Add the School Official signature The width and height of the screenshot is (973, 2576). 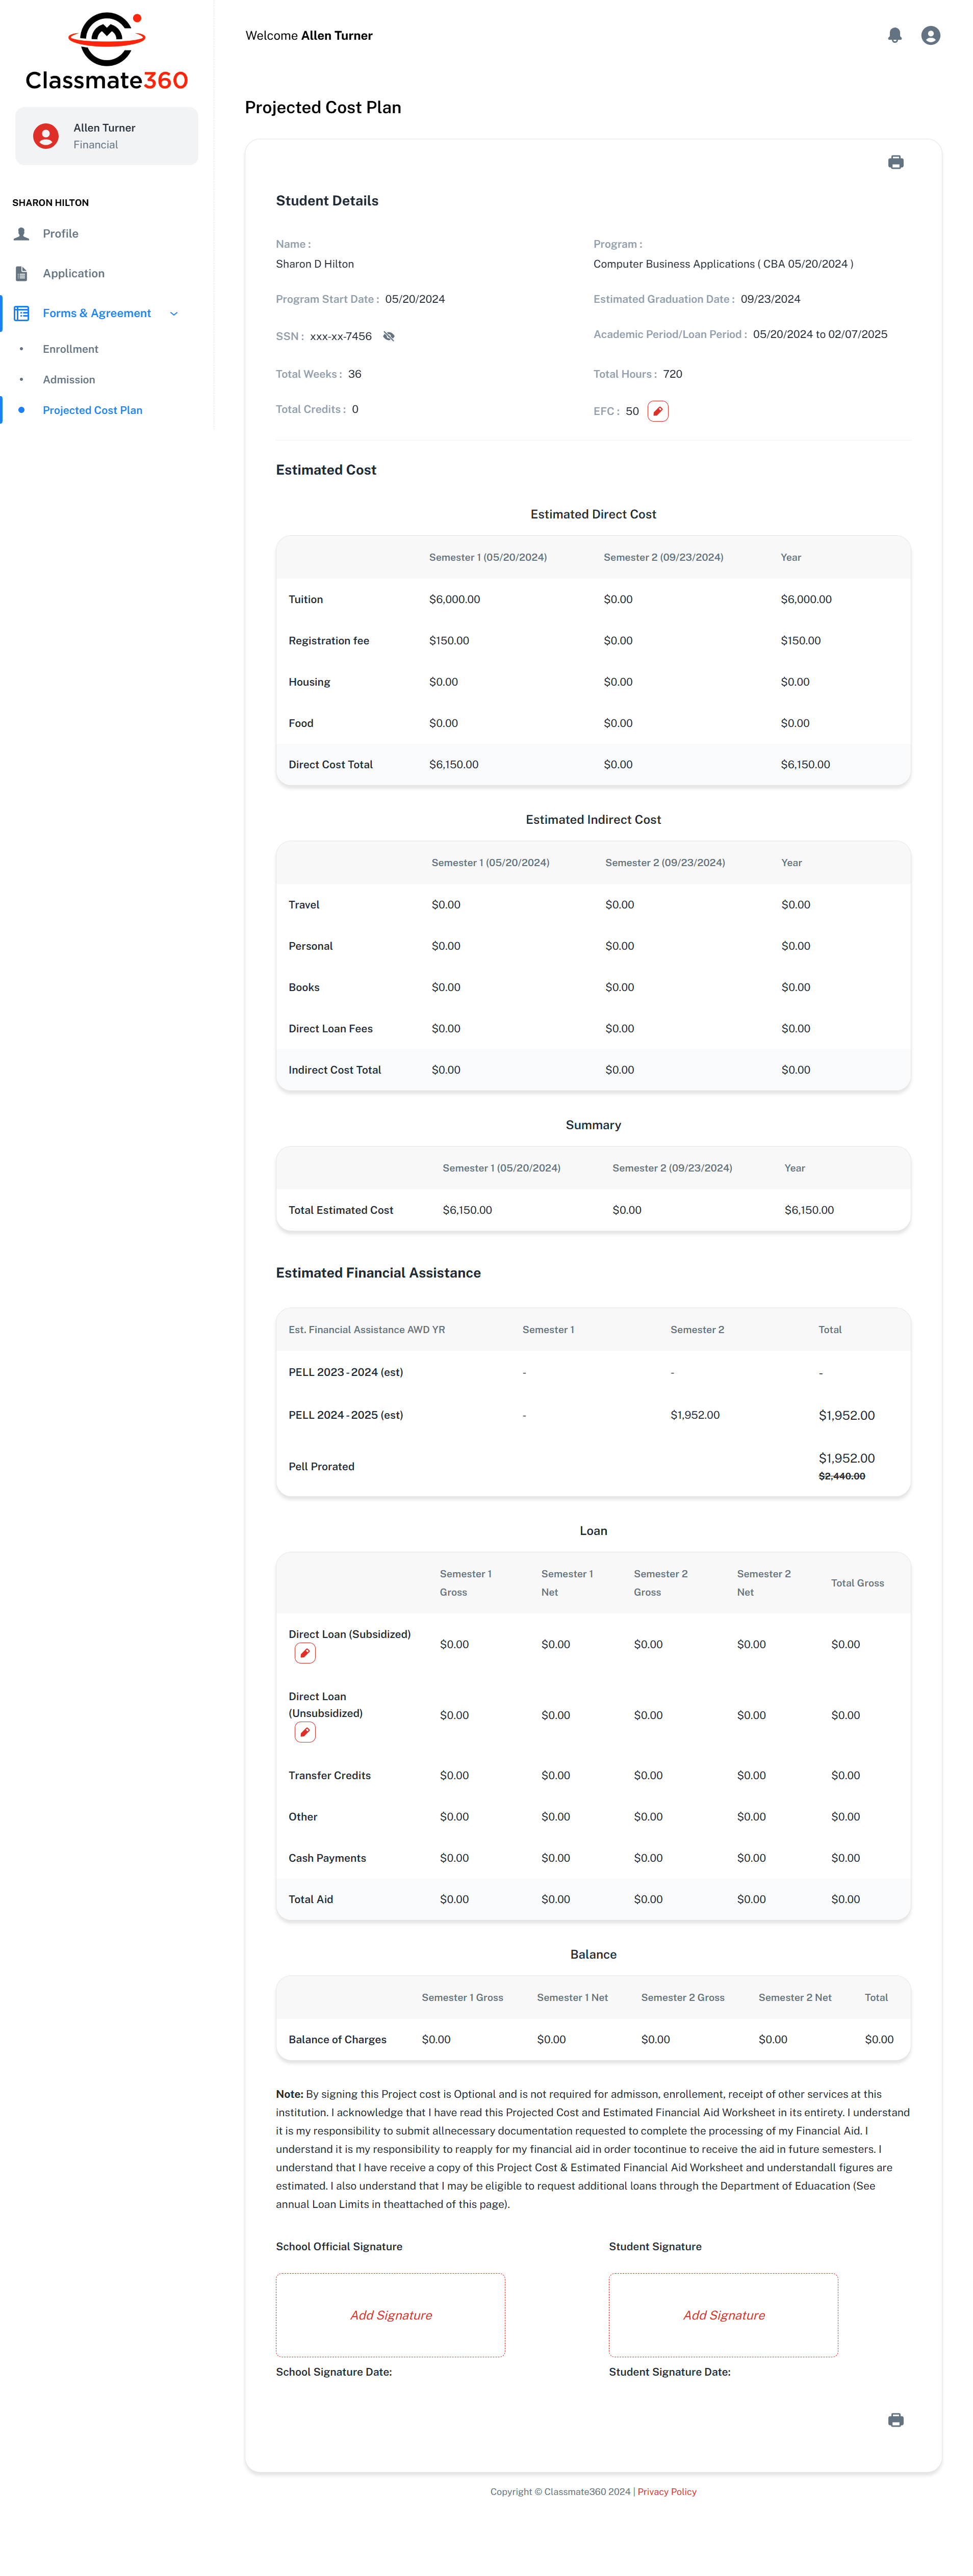pos(390,2314)
